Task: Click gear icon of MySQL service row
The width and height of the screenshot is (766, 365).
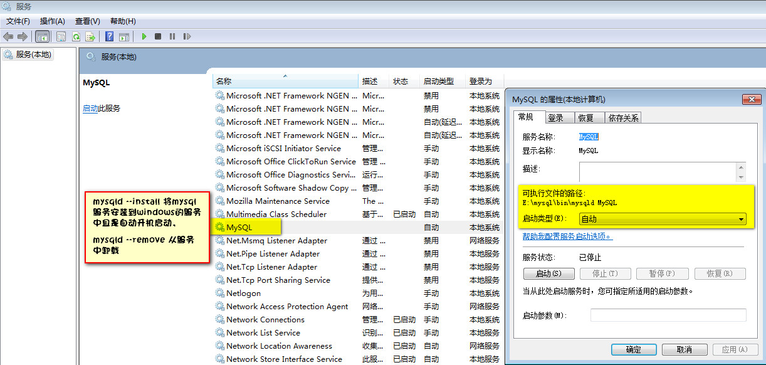Action: coord(220,227)
